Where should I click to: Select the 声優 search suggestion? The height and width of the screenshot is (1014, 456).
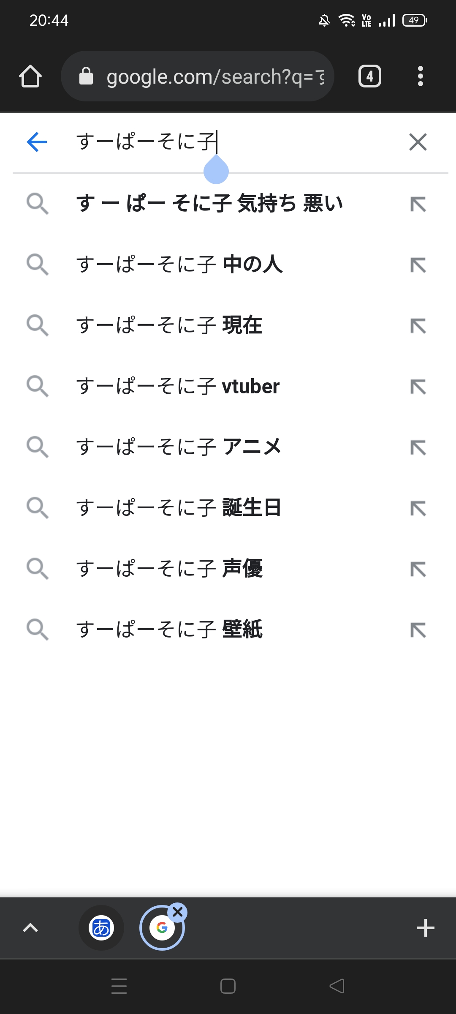pyautogui.click(x=169, y=569)
